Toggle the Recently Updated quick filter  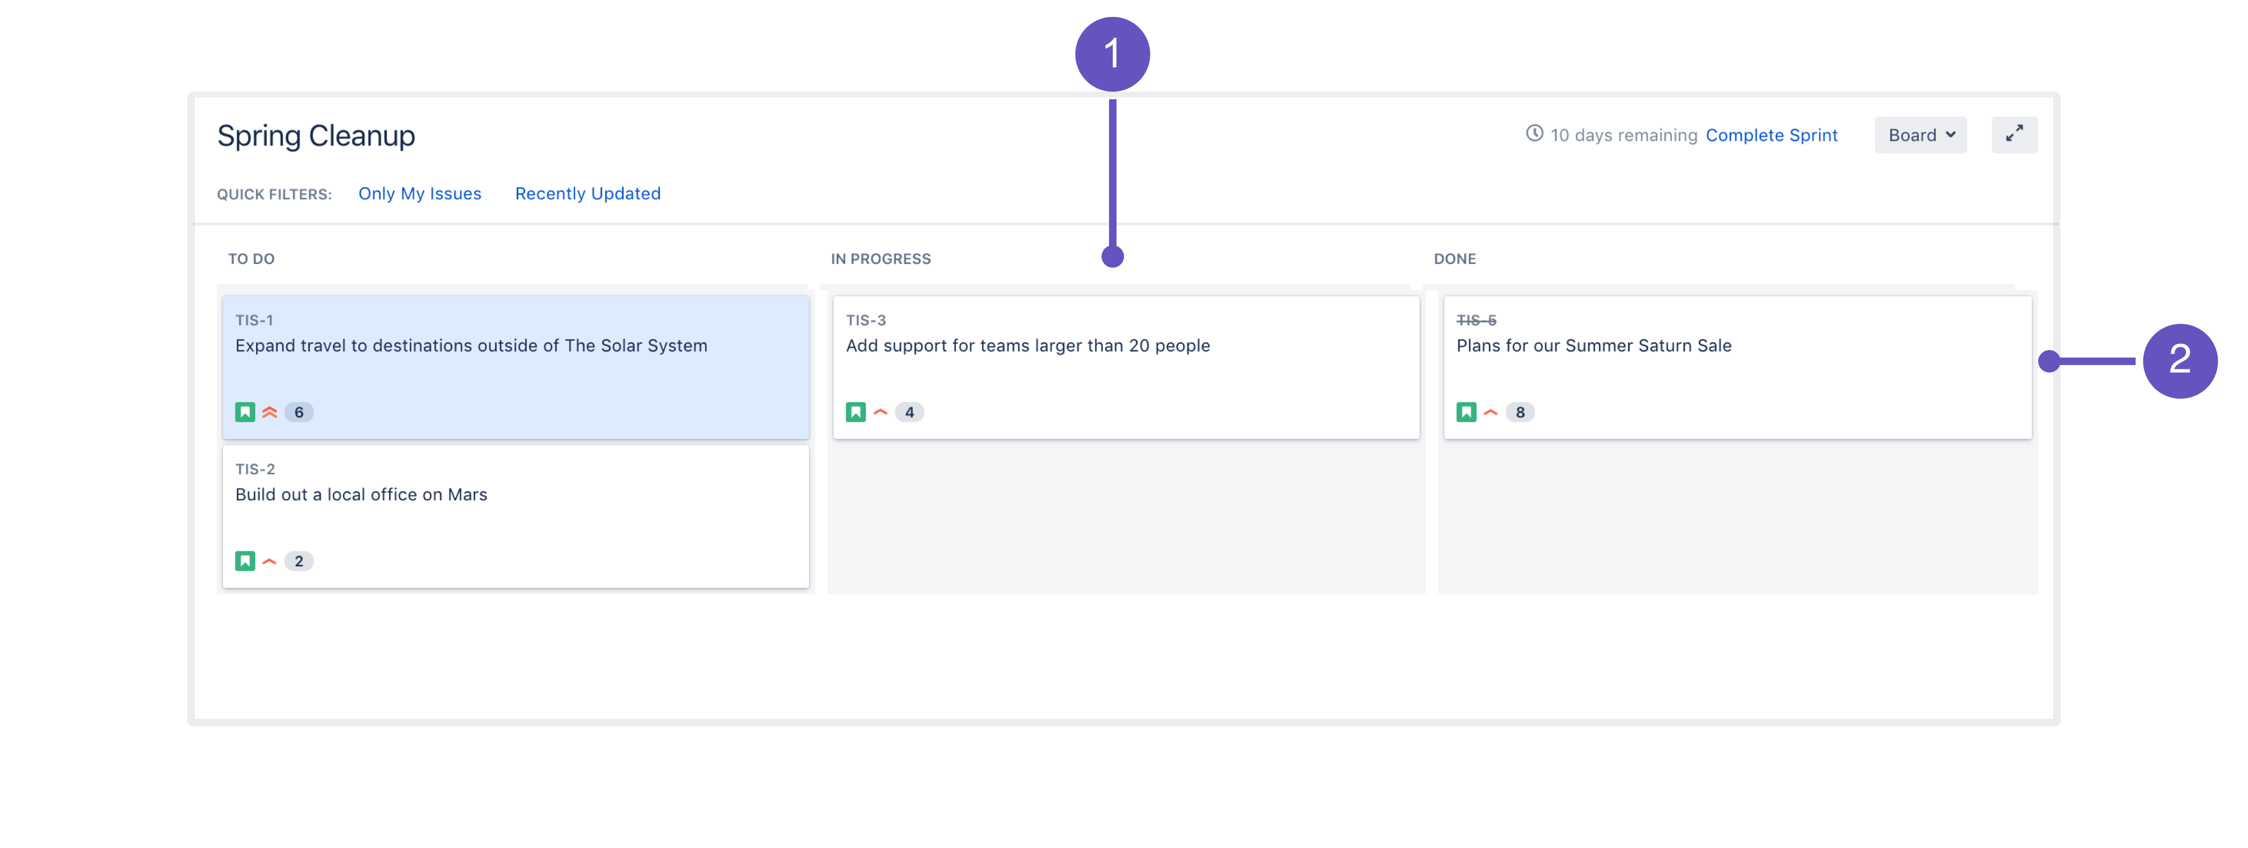point(586,192)
